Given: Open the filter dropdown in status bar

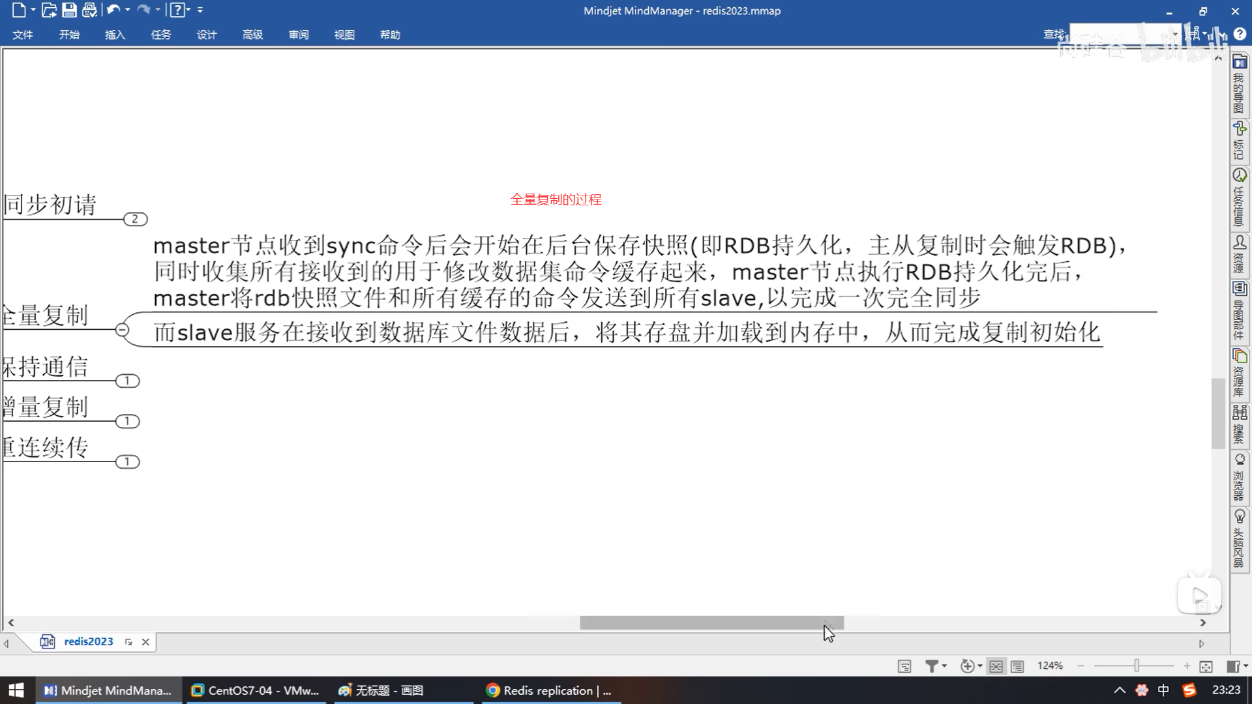Looking at the screenshot, I should tap(944, 666).
